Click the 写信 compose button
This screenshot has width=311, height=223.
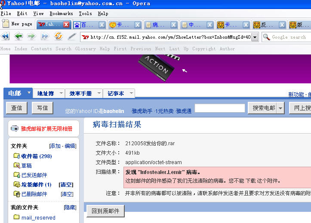point(43,108)
